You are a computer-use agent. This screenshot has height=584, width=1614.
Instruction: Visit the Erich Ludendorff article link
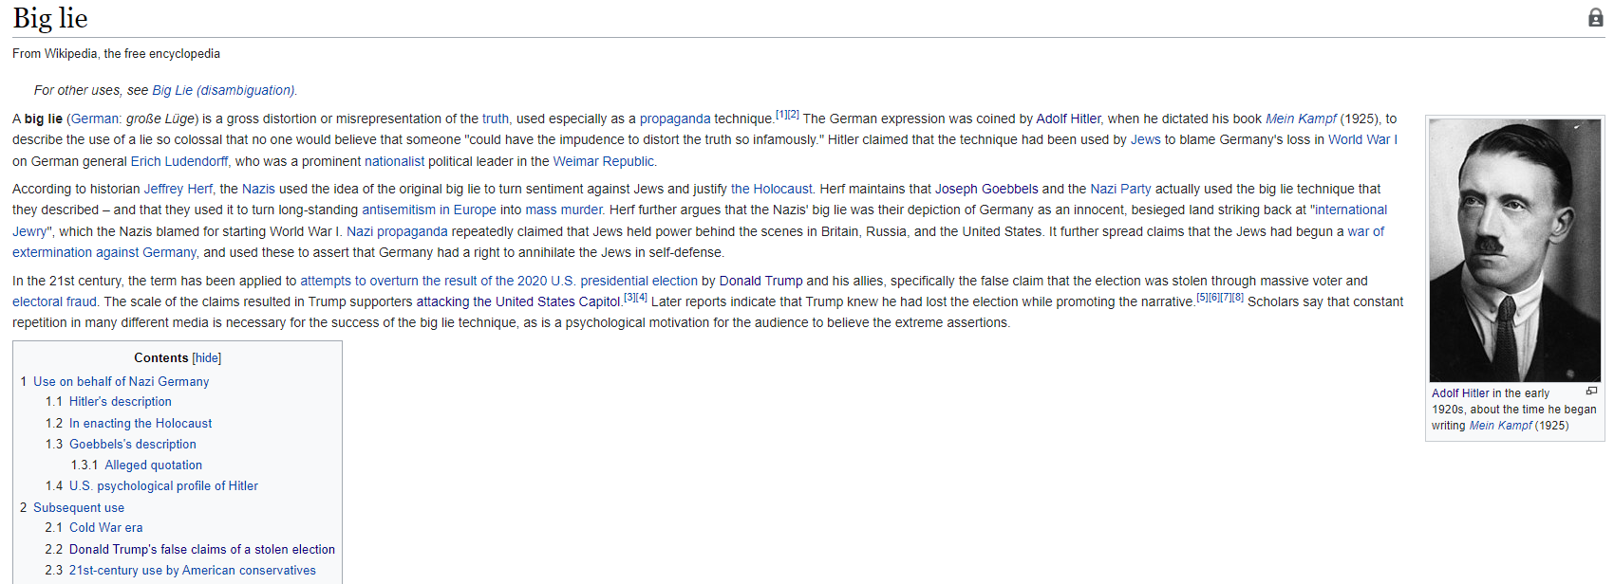(x=179, y=161)
